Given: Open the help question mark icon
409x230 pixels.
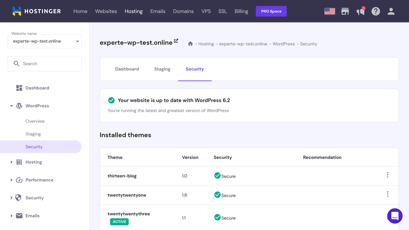Looking at the screenshot, I should [x=376, y=11].
